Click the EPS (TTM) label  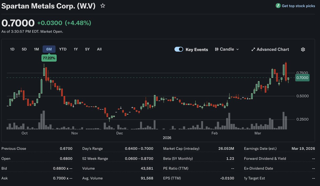pyautogui.click(x=172, y=178)
